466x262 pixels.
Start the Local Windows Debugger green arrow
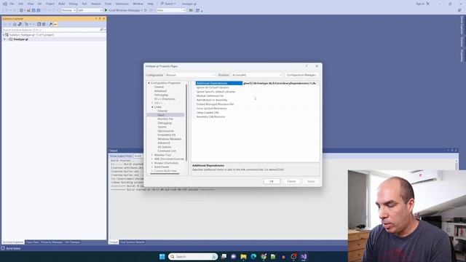(106, 10)
